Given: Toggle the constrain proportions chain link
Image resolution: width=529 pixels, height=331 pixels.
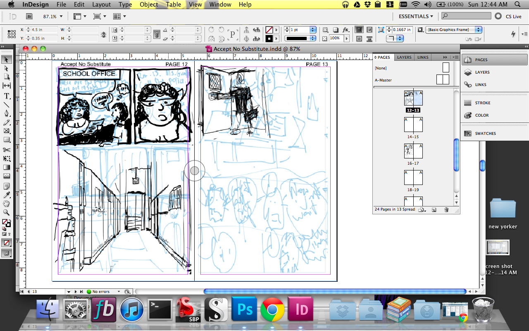Looking at the screenshot, I should [157, 34].
